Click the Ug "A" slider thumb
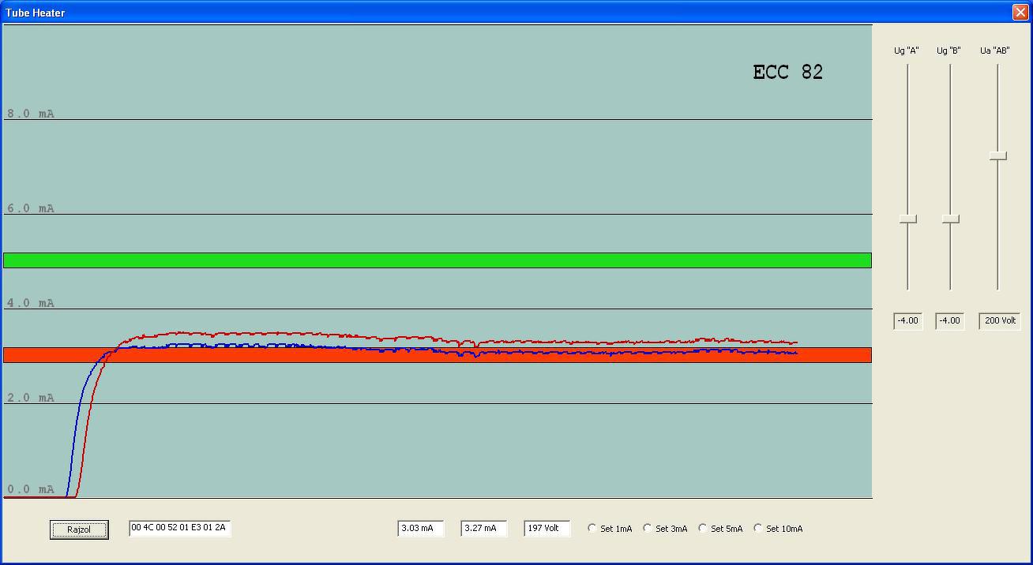 pos(908,219)
